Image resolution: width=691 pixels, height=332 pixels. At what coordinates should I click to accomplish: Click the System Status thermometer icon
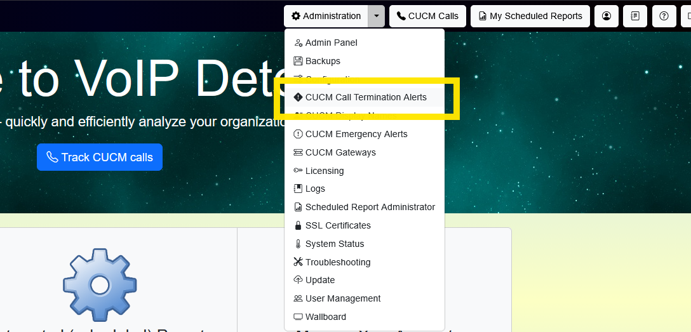(298, 244)
